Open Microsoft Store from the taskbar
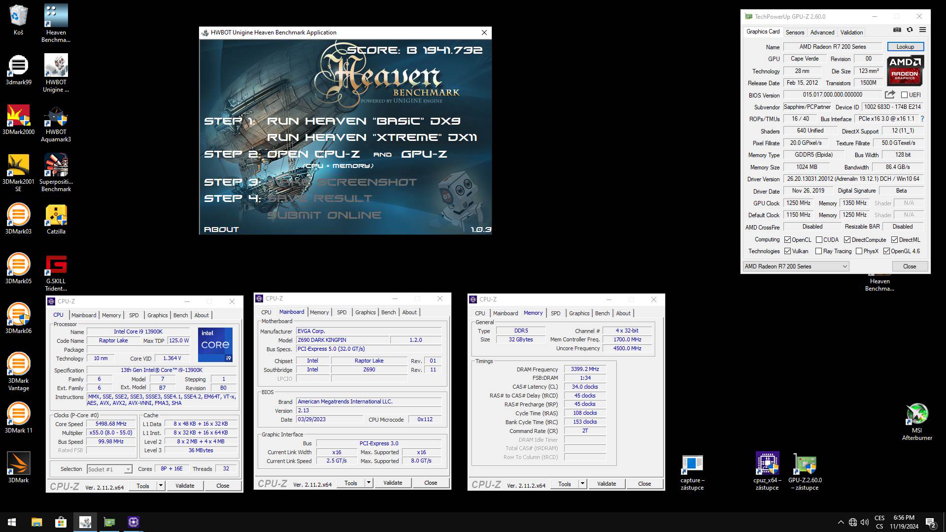 tap(61, 522)
